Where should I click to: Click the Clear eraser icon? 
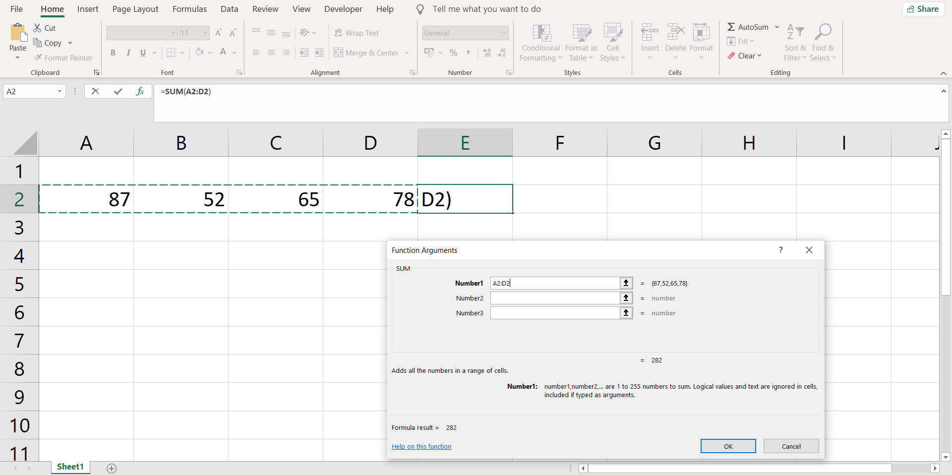[x=731, y=56]
